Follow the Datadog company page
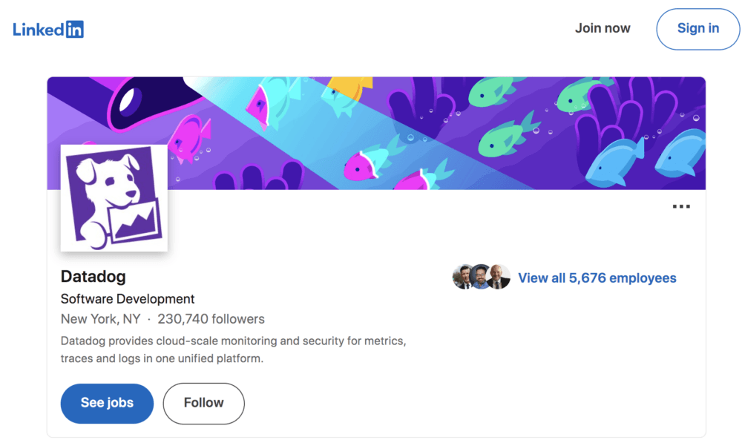This screenshot has height=443, width=742. coord(203,403)
